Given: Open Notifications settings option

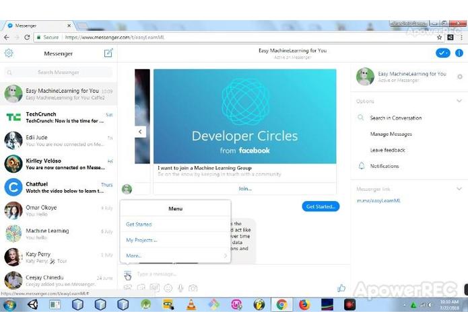Looking at the screenshot, I should pos(385,166).
